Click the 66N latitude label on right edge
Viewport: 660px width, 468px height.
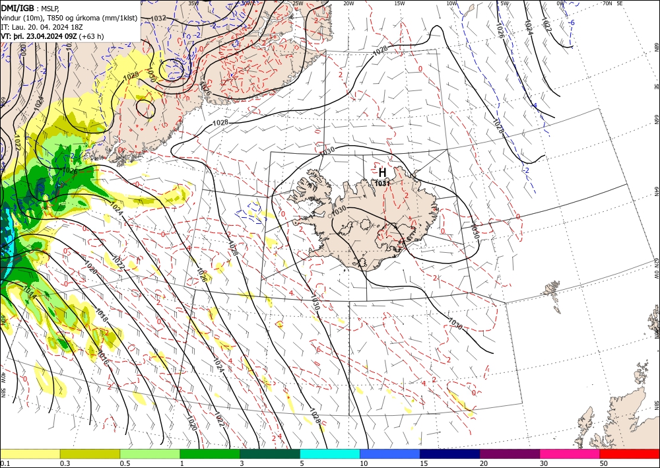(x=656, y=119)
